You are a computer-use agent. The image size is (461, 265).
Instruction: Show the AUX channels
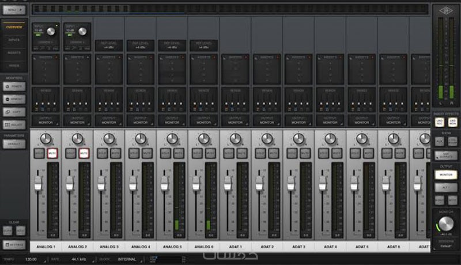[x=440, y=142]
